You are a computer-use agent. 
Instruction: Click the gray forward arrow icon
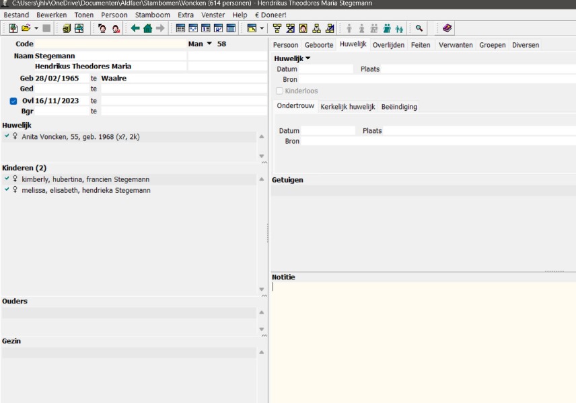point(159,28)
